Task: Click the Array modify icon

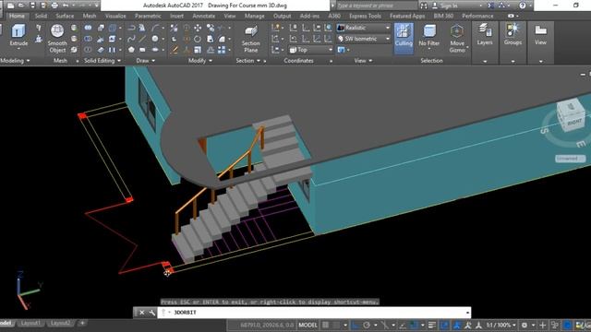Action: click(x=222, y=50)
